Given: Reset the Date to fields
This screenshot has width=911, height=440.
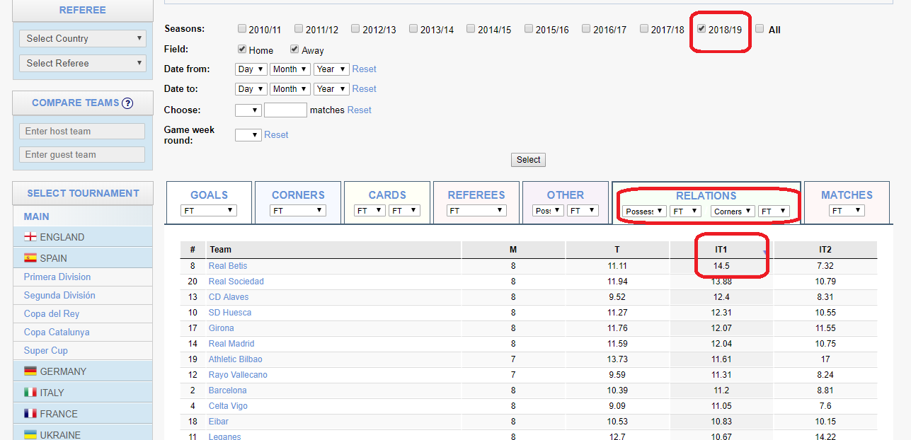Looking at the screenshot, I should (365, 89).
